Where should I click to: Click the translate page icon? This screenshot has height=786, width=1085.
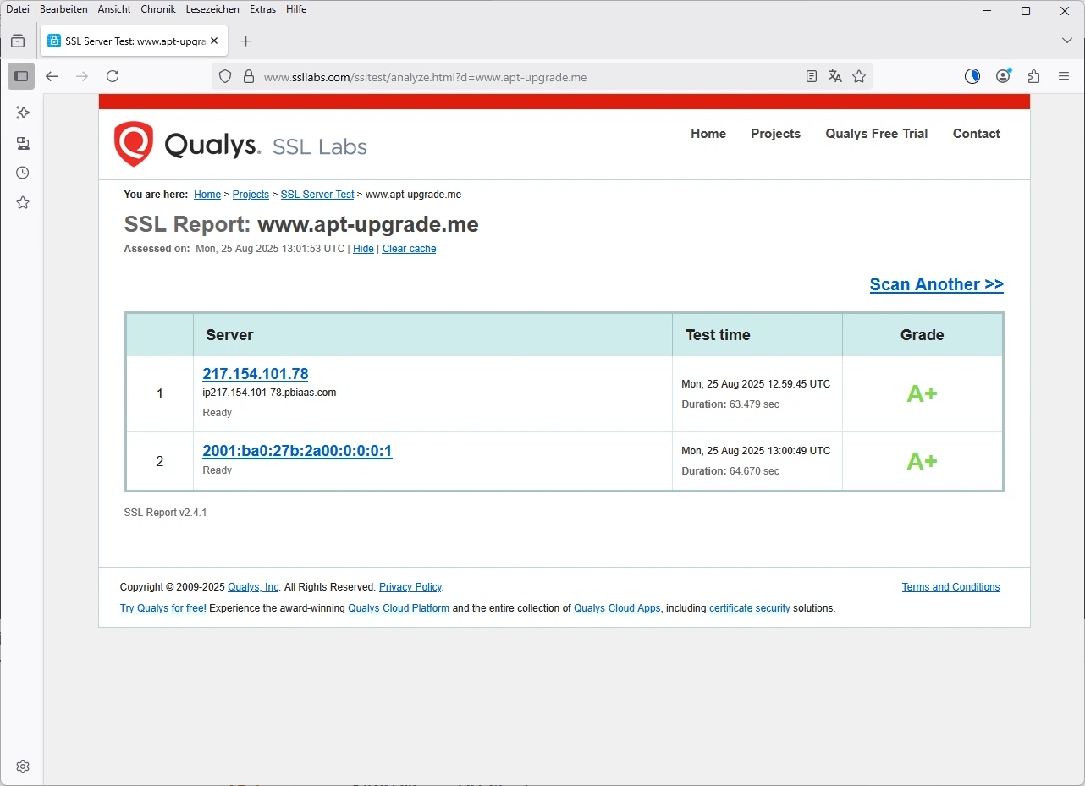pyautogui.click(x=835, y=76)
